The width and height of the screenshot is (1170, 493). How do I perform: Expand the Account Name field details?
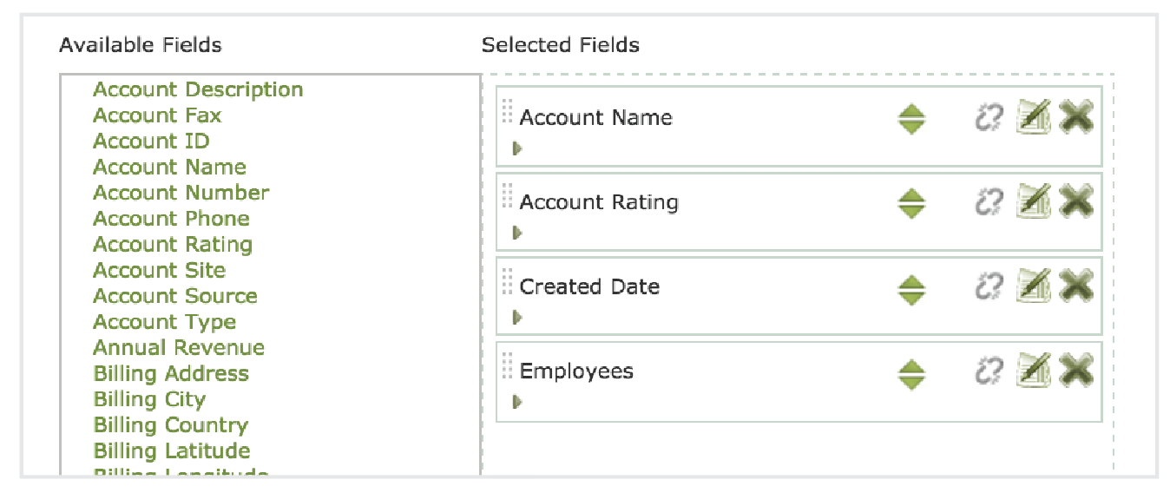[x=517, y=148]
